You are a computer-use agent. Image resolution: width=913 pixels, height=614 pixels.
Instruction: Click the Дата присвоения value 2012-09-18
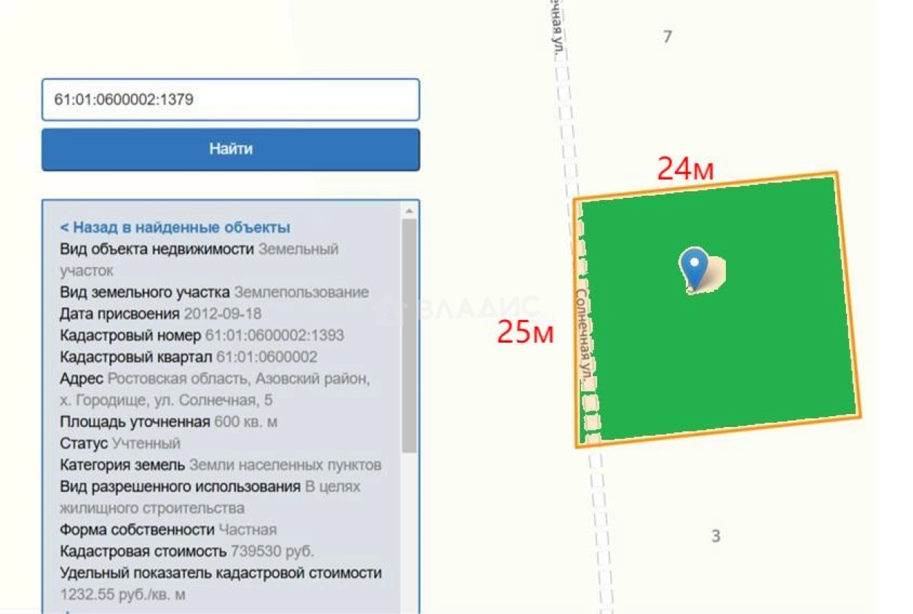[x=222, y=314]
